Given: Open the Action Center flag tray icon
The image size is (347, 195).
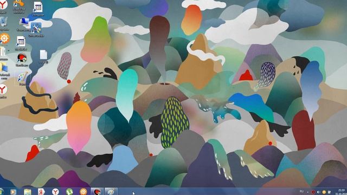Looking at the screenshot, I should 329,192.
